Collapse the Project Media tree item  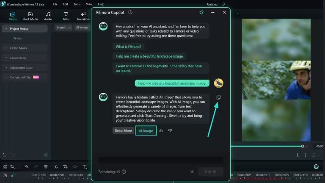[6, 29]
